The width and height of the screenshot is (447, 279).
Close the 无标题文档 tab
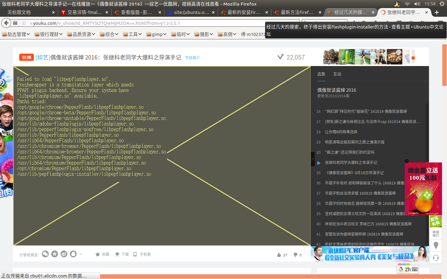53,12
